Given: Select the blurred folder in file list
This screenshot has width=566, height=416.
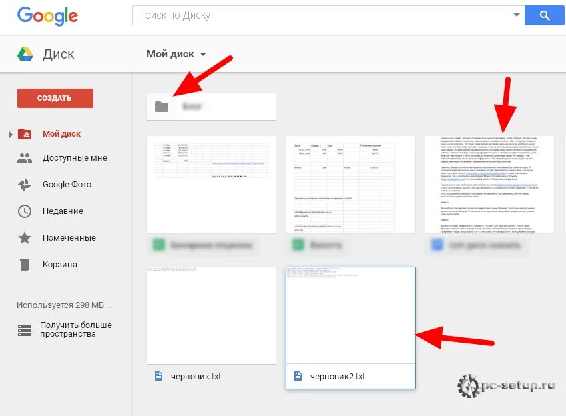Looking at the screenshot, I should pos(211,107).
